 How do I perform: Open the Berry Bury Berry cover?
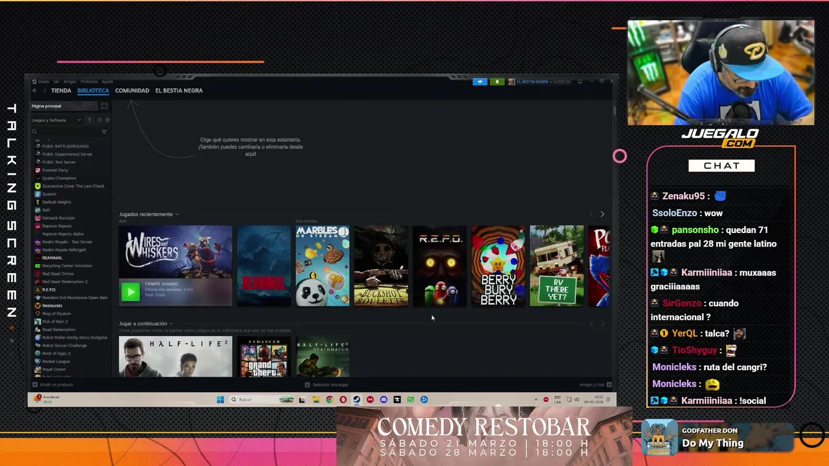[498, 266]
